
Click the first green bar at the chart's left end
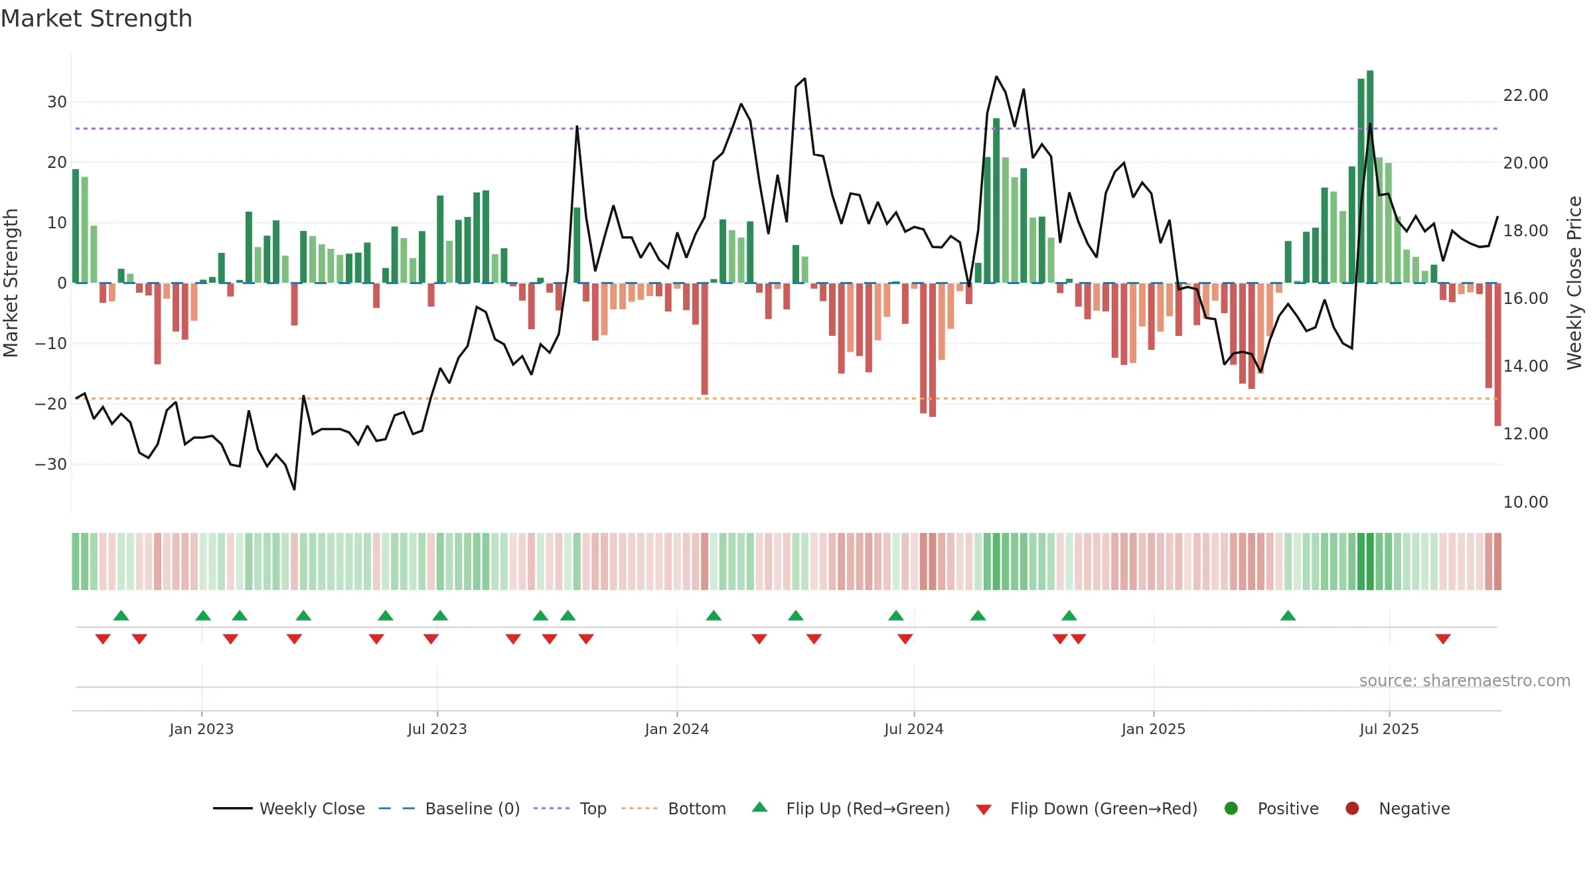tap(76, 226)
